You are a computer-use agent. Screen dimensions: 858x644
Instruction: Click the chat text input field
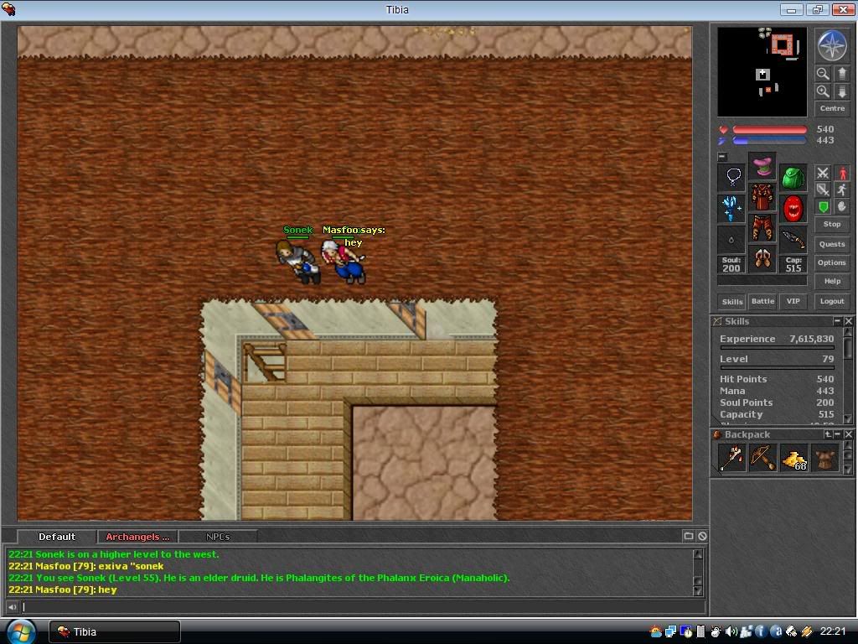coord(362,606)
